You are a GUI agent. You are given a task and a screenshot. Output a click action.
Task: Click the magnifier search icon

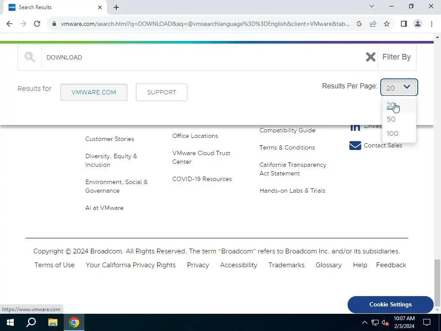[x=30, y=57]
